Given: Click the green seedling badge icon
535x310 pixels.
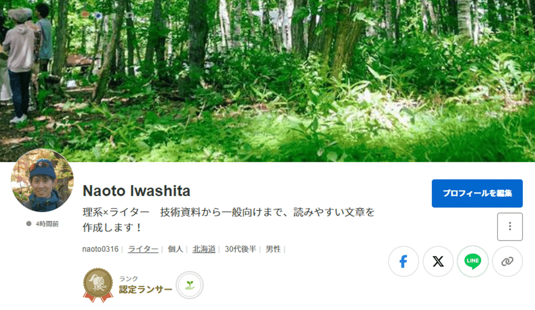Looking at the screenshot, I should 189,285.
